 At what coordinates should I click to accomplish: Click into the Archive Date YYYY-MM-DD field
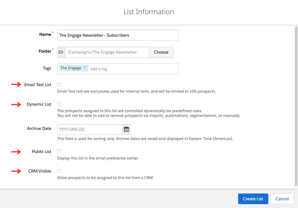(90, 129)
